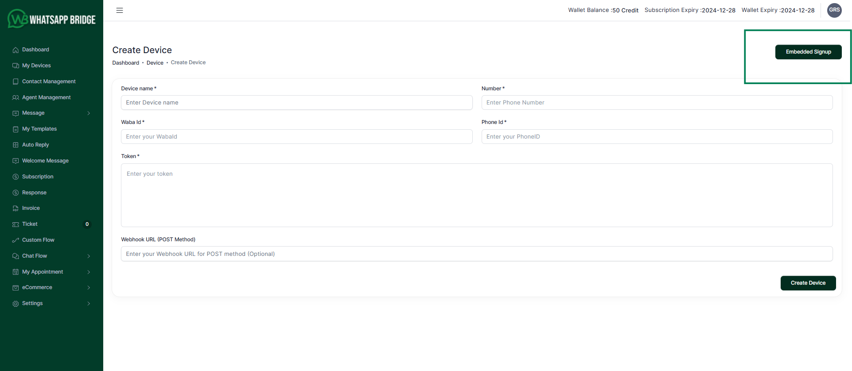Click the Dashboard home icon

(x=16, y=50)
